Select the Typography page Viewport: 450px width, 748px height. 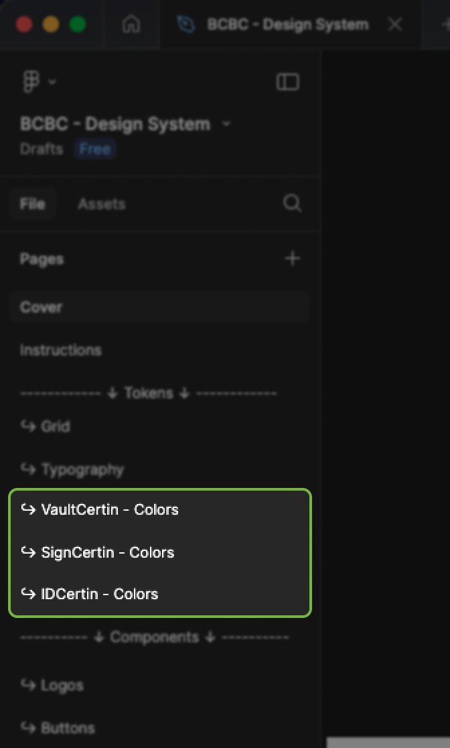[x=82, y=469]
